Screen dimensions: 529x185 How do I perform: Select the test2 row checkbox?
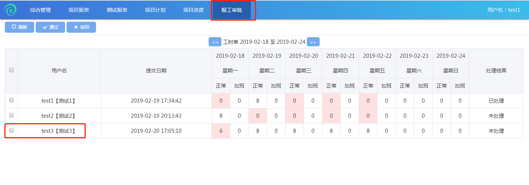11,115
